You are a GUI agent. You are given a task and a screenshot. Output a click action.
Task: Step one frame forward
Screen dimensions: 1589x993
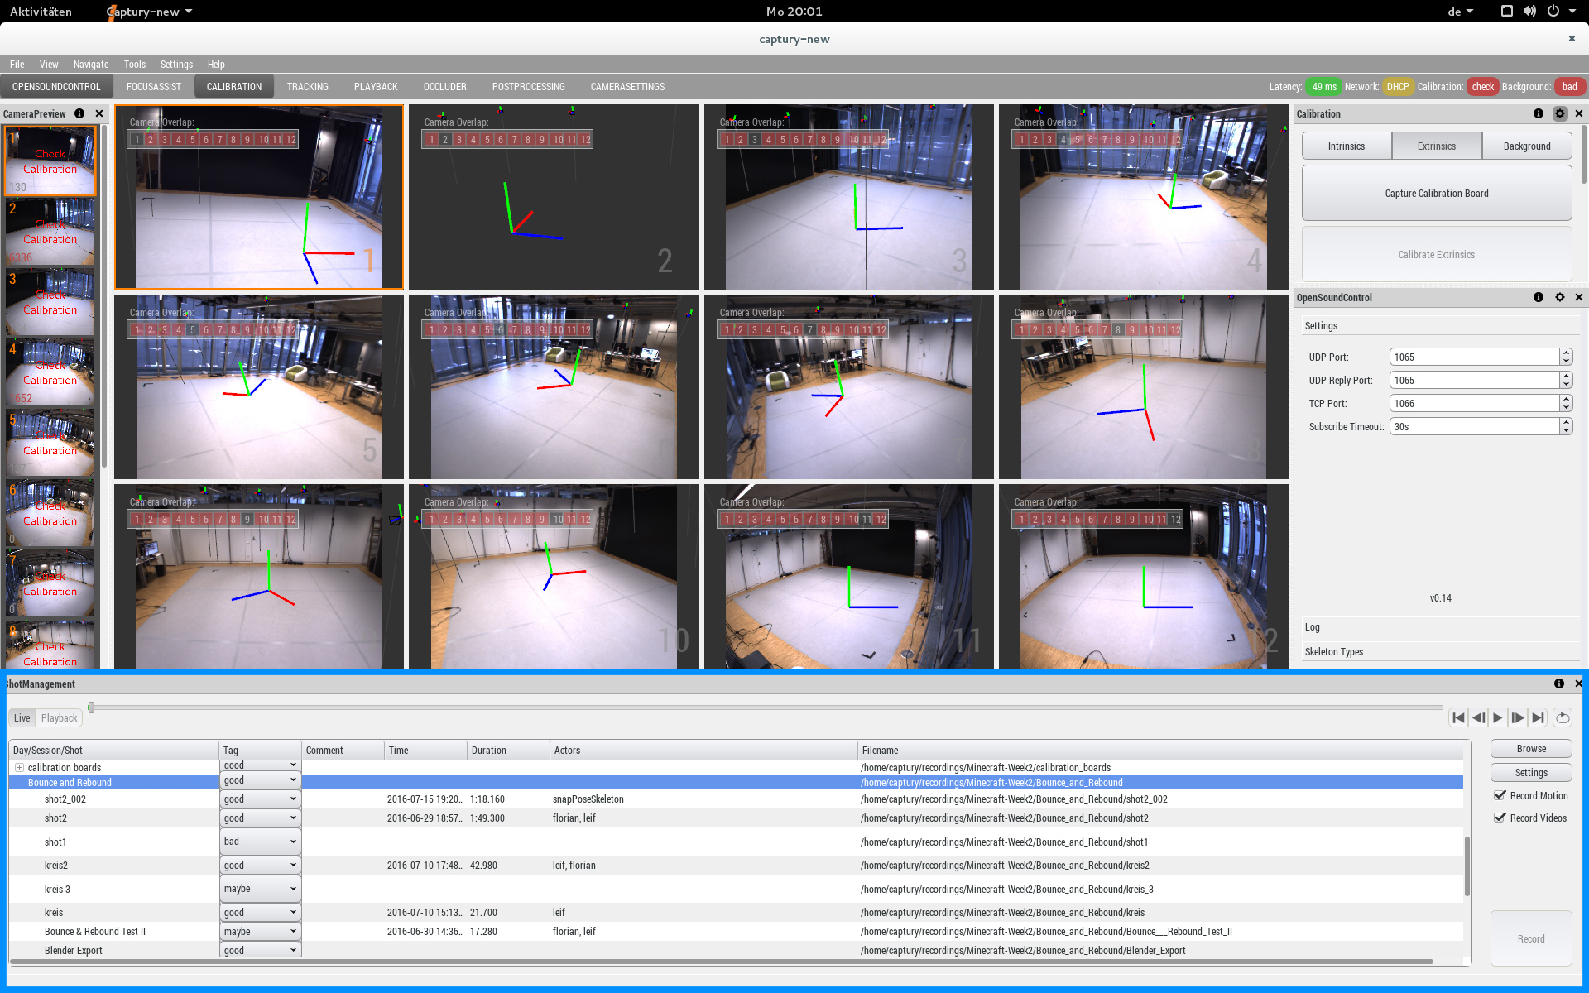tap(1518, 717)
